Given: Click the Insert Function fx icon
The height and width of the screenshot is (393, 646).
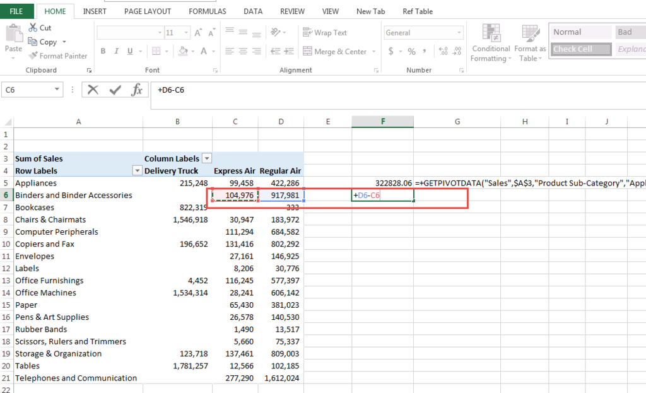Looking at the screenshot, I should tap(137, 90).
